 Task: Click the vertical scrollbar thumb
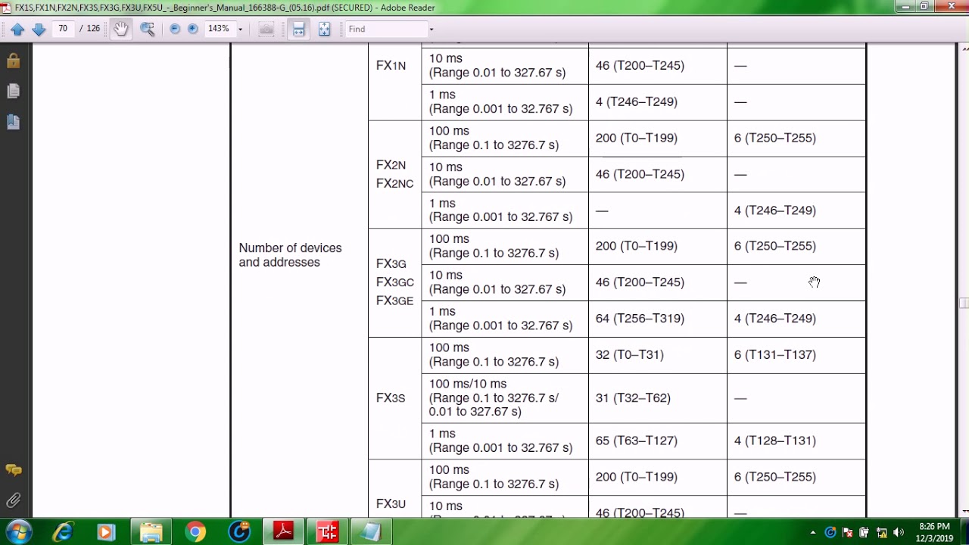(963, 303)
